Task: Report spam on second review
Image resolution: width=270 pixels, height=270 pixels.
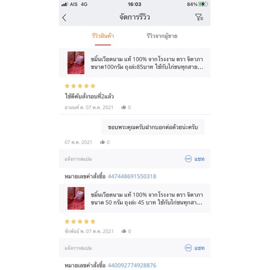Action: 78,248
